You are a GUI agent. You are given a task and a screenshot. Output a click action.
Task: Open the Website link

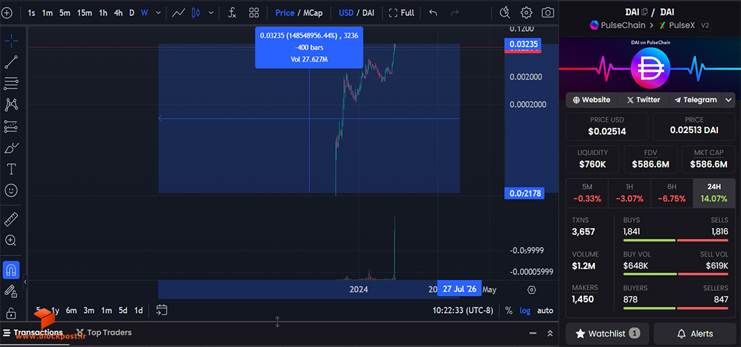pyautogui.click(x=591, y=100)
